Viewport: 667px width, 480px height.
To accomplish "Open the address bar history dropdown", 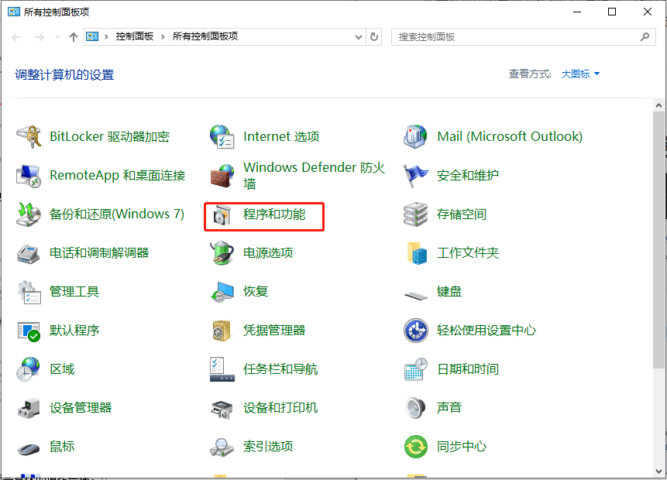I will (358, 36).
